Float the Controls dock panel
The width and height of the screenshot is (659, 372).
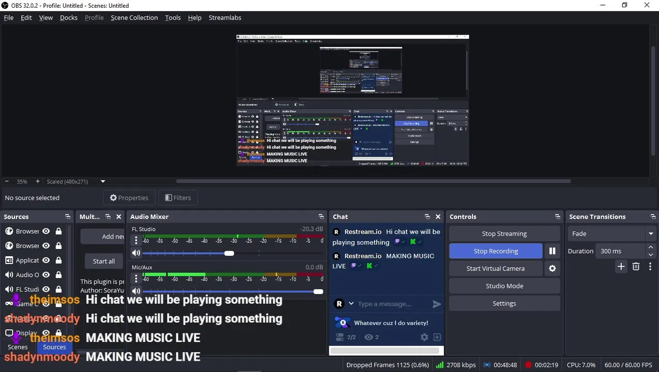(x=557, y=216)
